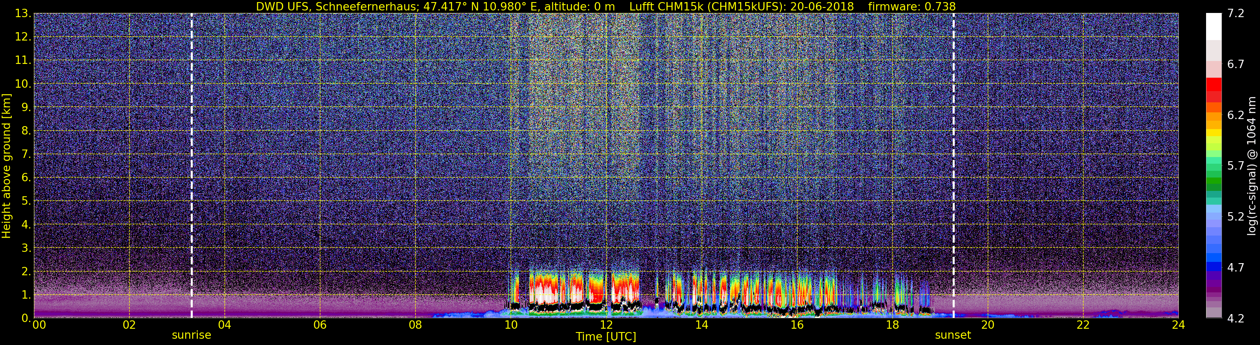Screen dimensions: 1260x345
Task: Click the white dashed sunset marker line
Action: (953, 166)
